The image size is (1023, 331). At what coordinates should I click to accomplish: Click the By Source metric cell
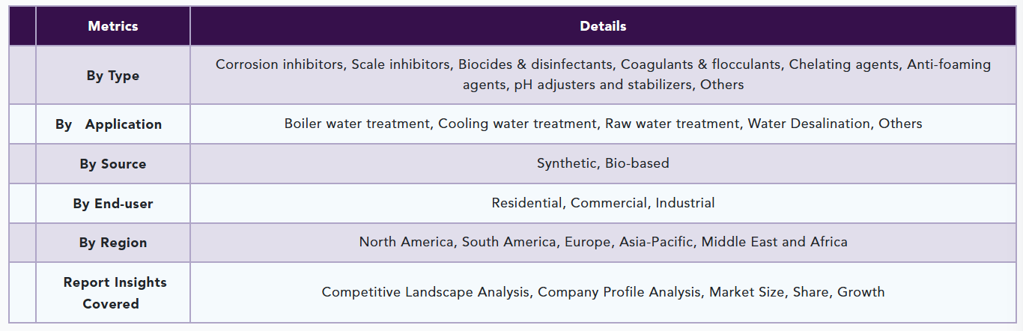[113, 164]
